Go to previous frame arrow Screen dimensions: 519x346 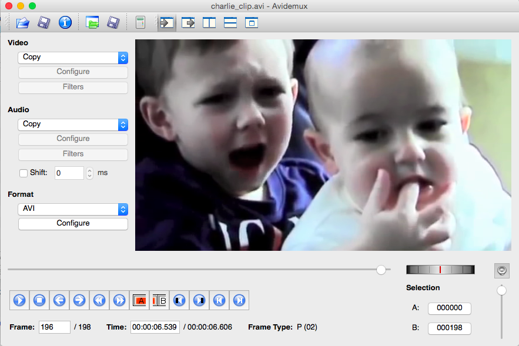tap(59, 300)
